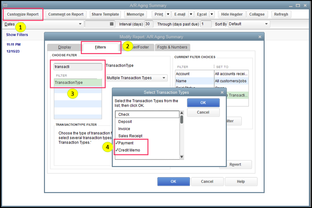Toggle the Payment transaction type

coord(126,143)
